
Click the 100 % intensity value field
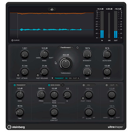(87, 48)
